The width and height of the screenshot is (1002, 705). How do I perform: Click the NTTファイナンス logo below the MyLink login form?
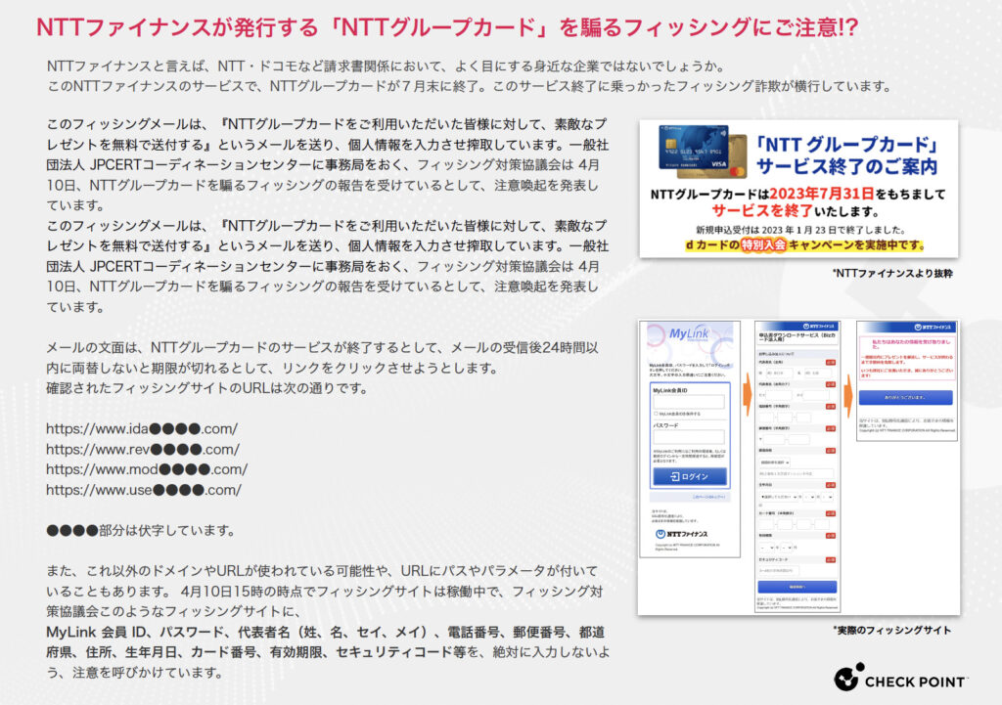[x=681, y=534]
